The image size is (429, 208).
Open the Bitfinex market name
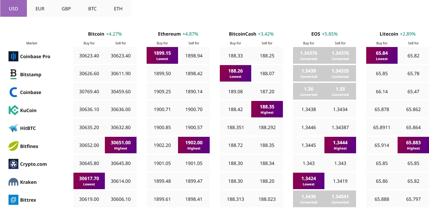tap(29, 146)
